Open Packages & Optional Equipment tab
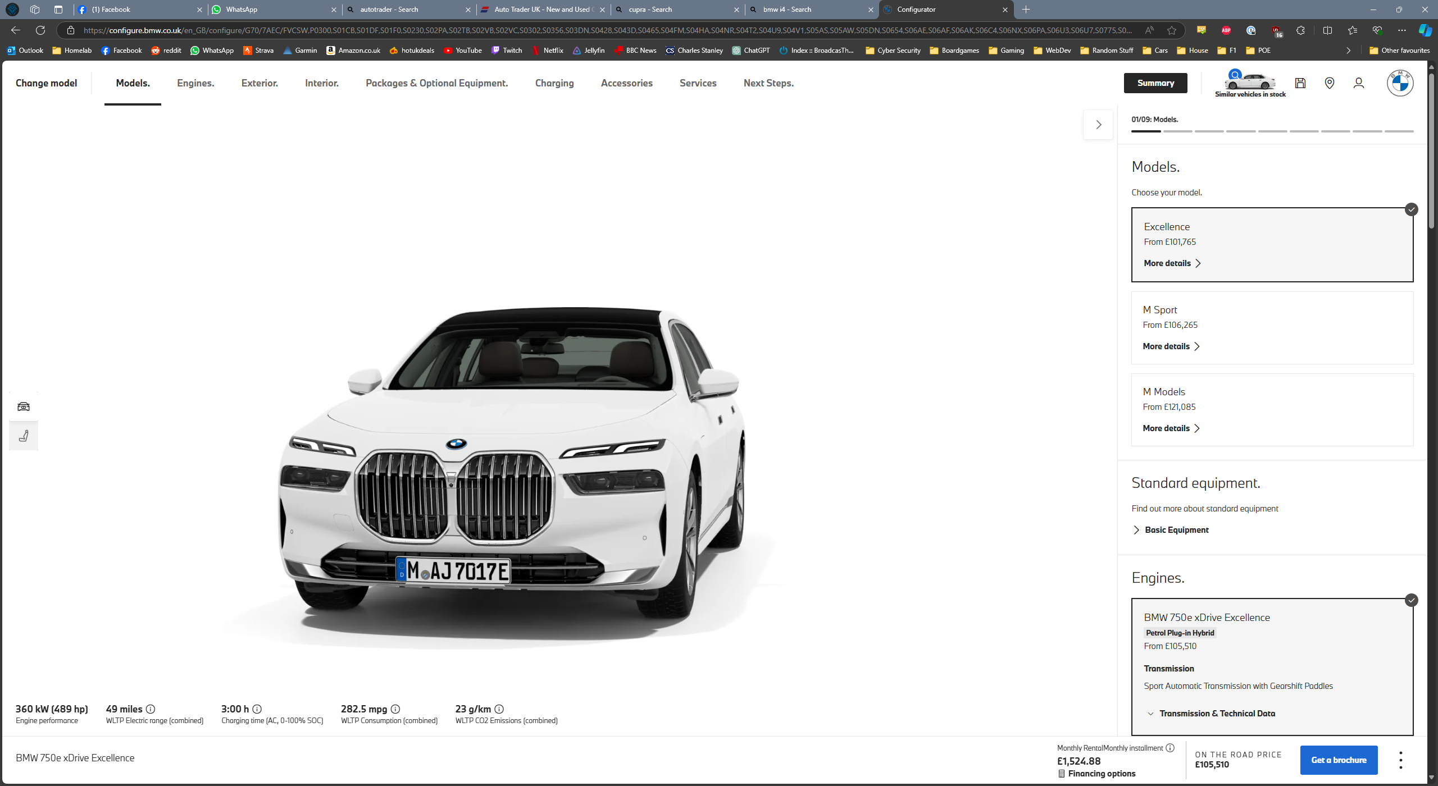Screen dimensions: 1438x786 (436, 83)
